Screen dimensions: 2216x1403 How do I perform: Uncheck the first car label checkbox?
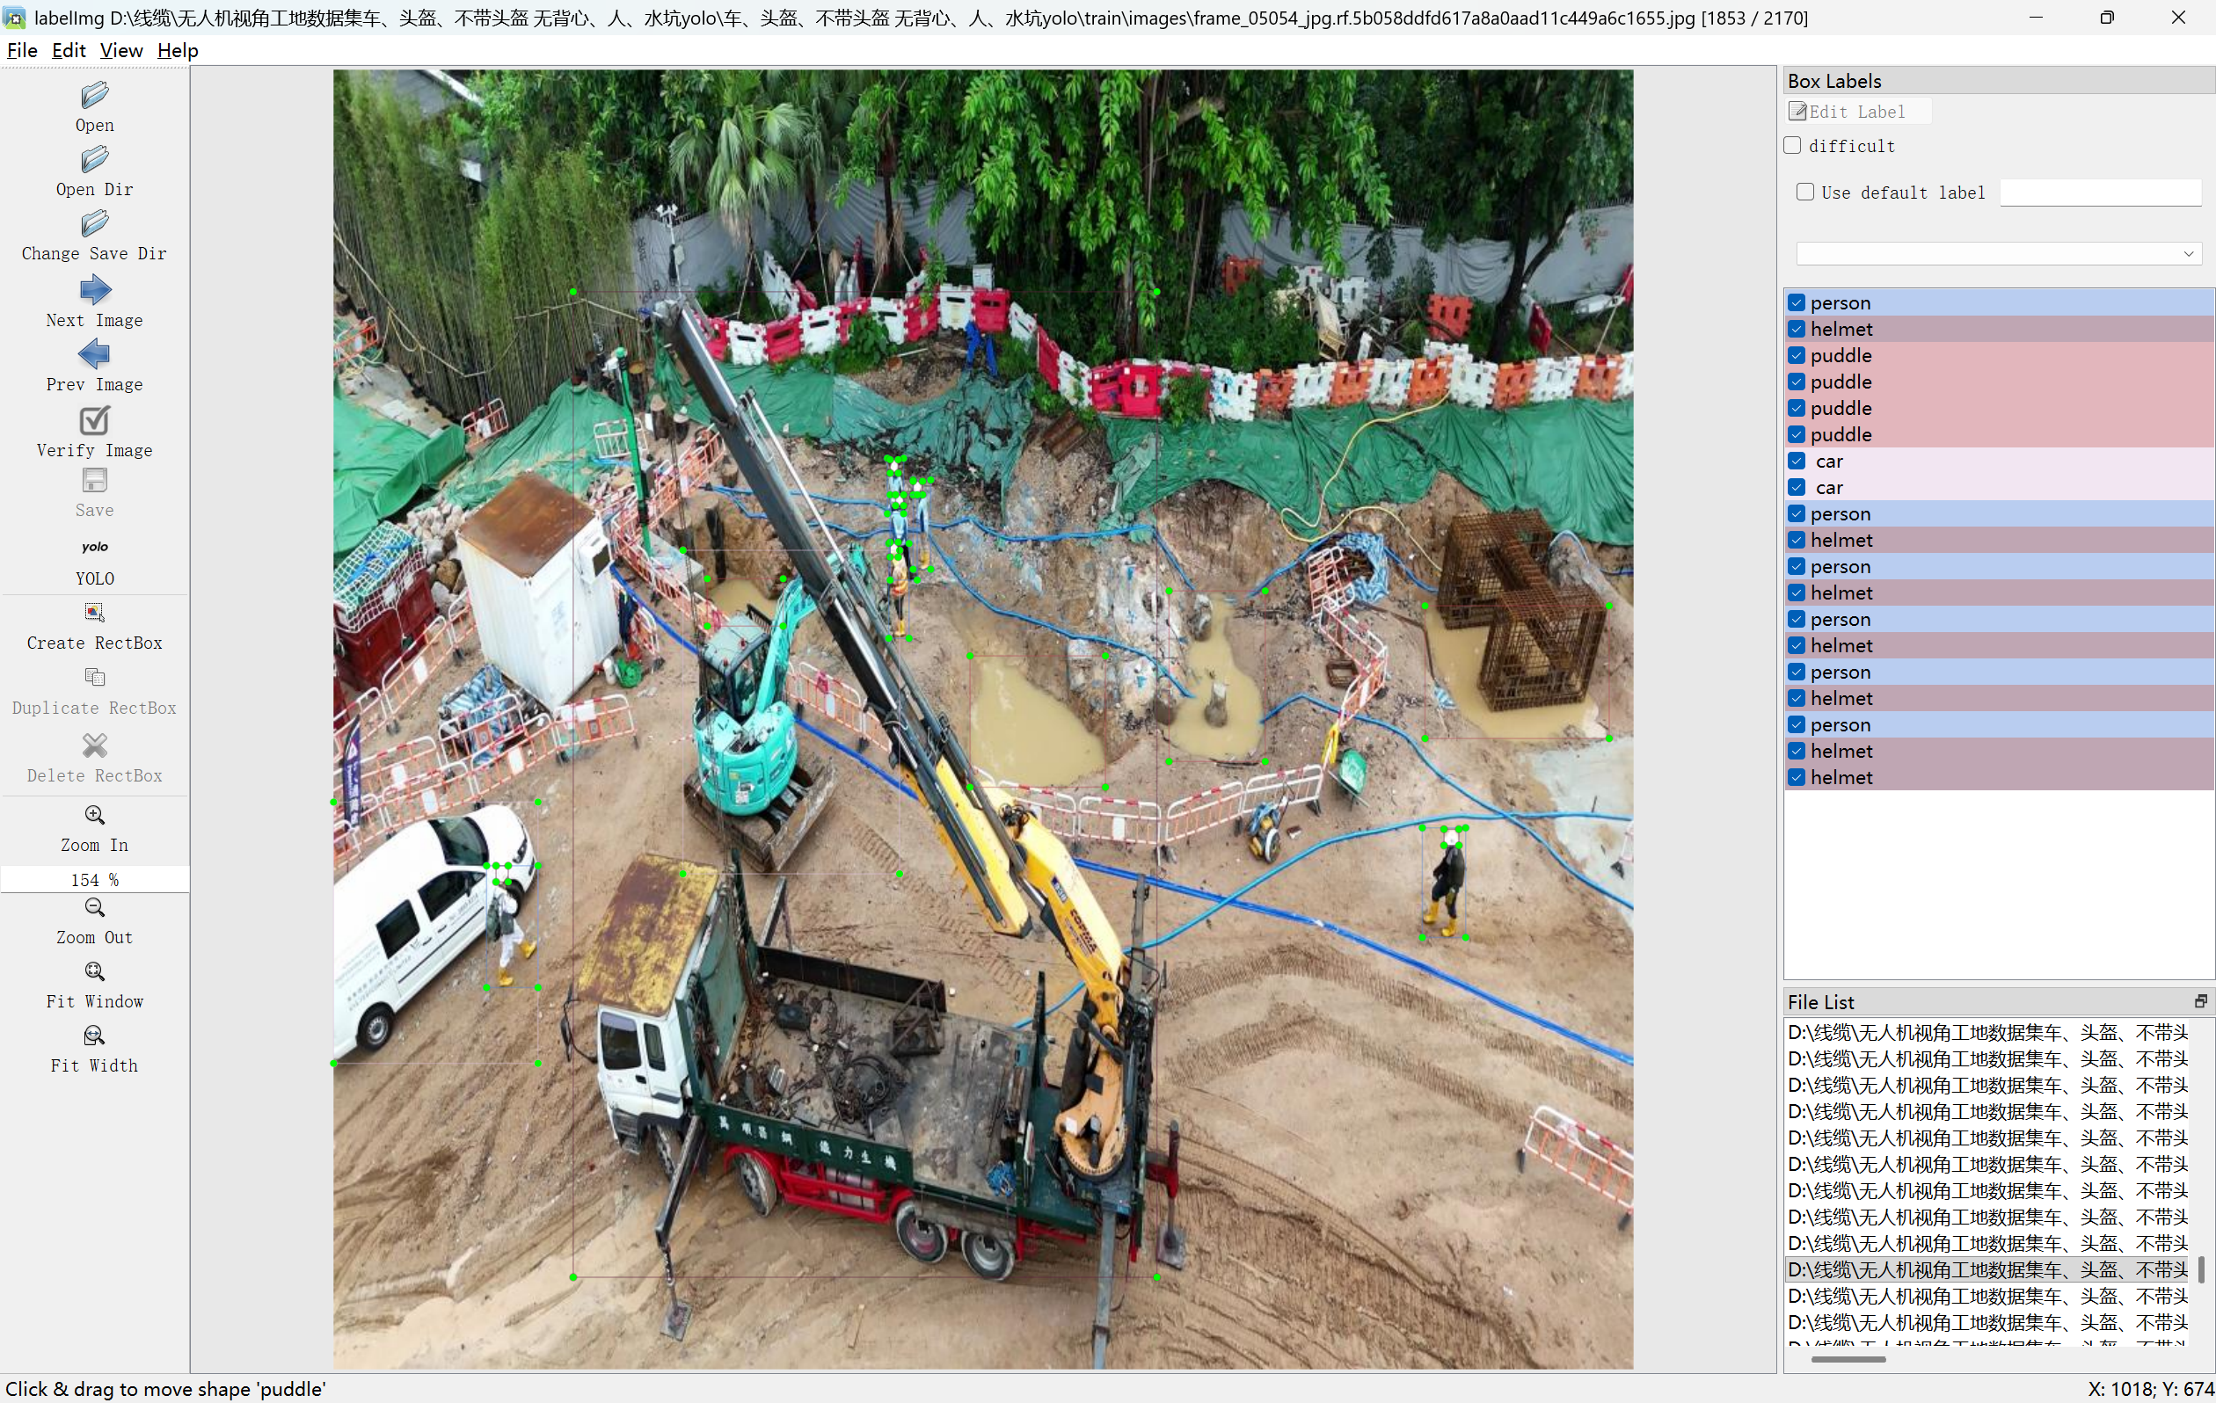pyautogui.click(x=1797, y=461)
